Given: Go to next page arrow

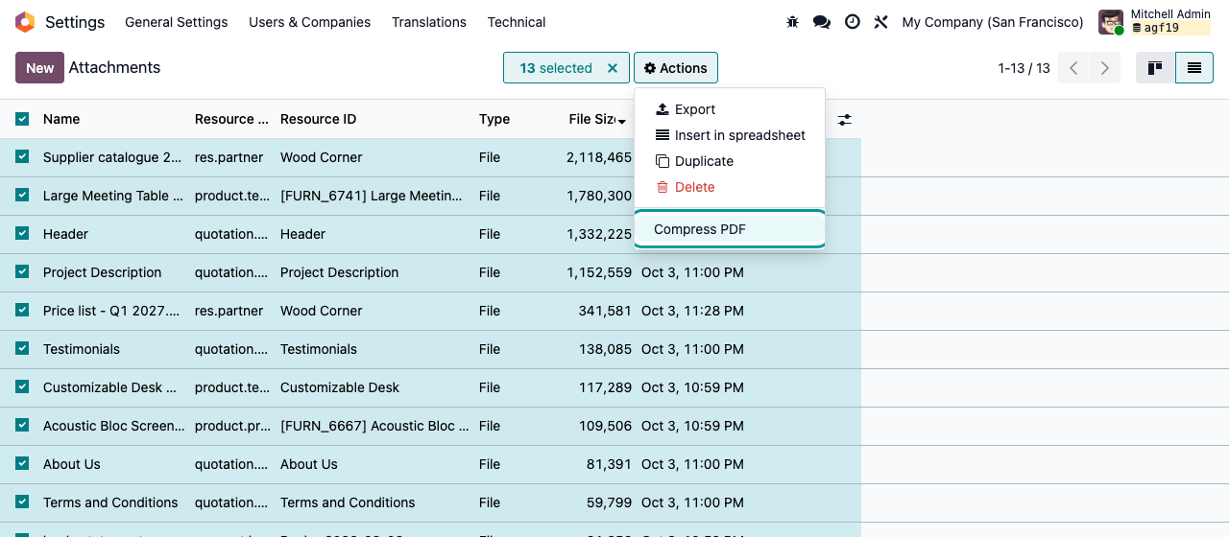Looking at the screenshot, I should pos(1105,68).
